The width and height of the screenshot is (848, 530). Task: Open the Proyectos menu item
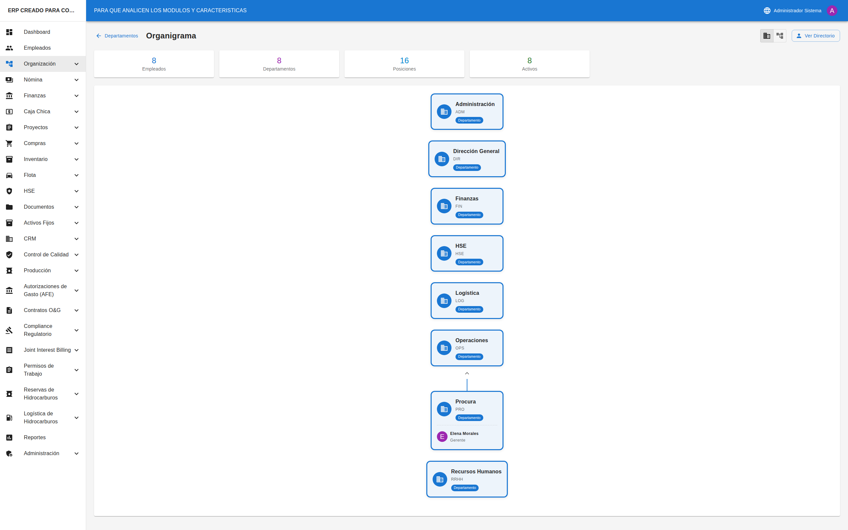pyautogui.click(x=36, y=128)
